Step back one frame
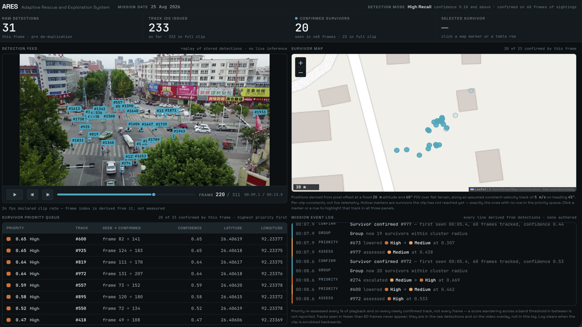 pyautogui.click(x=32, y=194)
